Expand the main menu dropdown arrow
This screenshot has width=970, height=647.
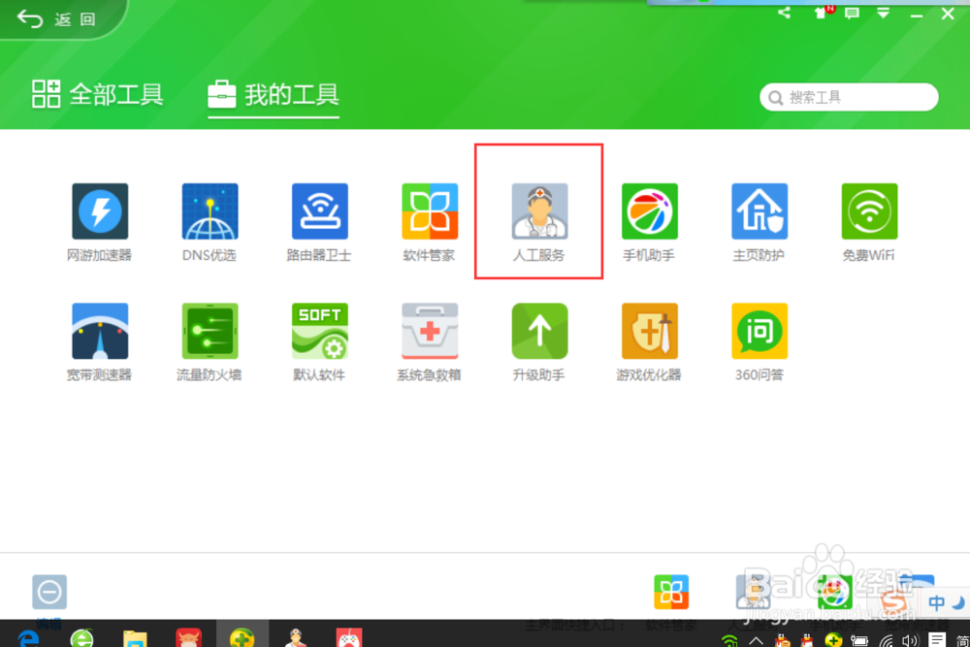884,13
